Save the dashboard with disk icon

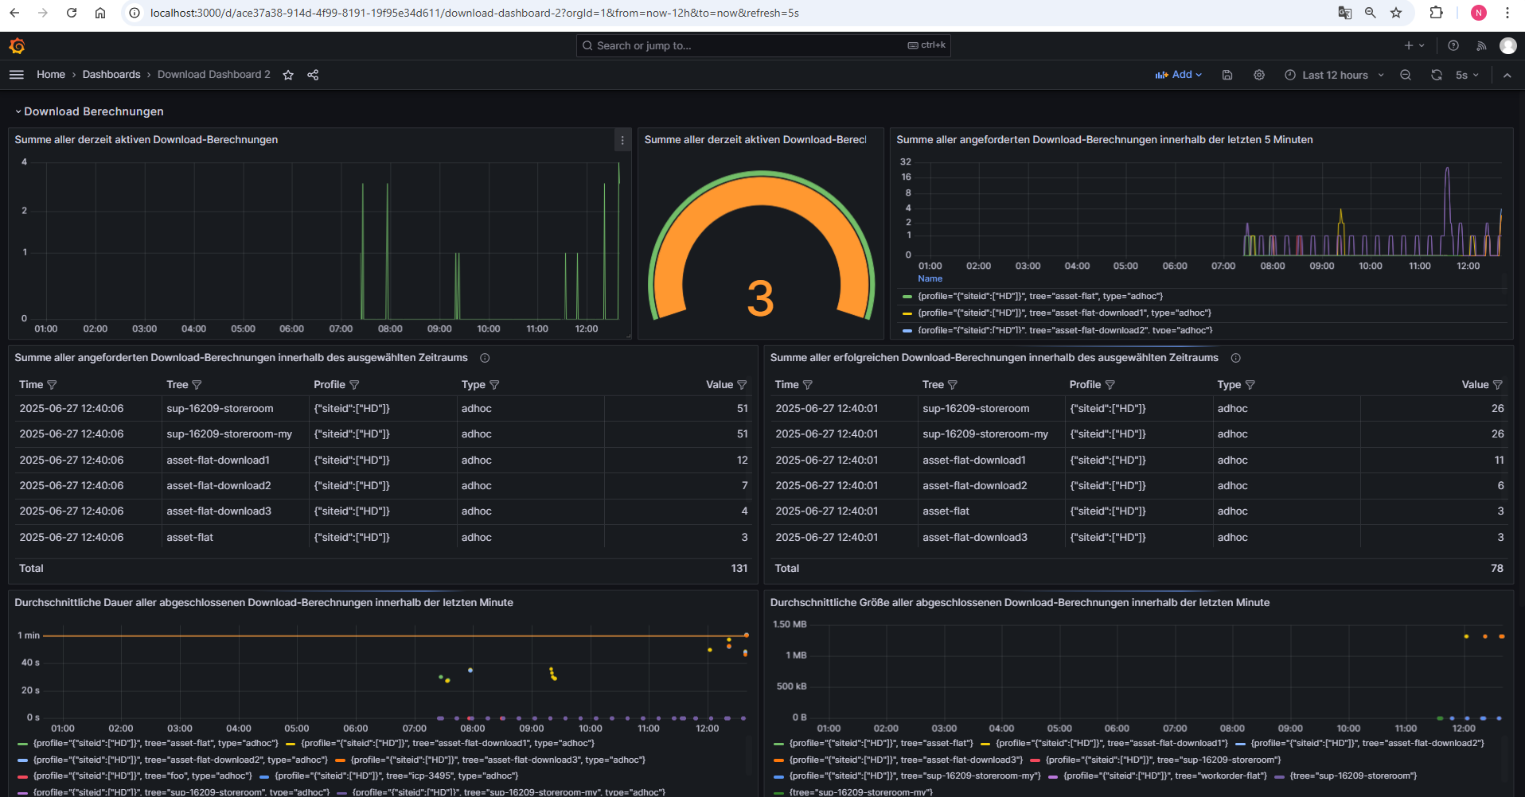[x=1227, y=75]
